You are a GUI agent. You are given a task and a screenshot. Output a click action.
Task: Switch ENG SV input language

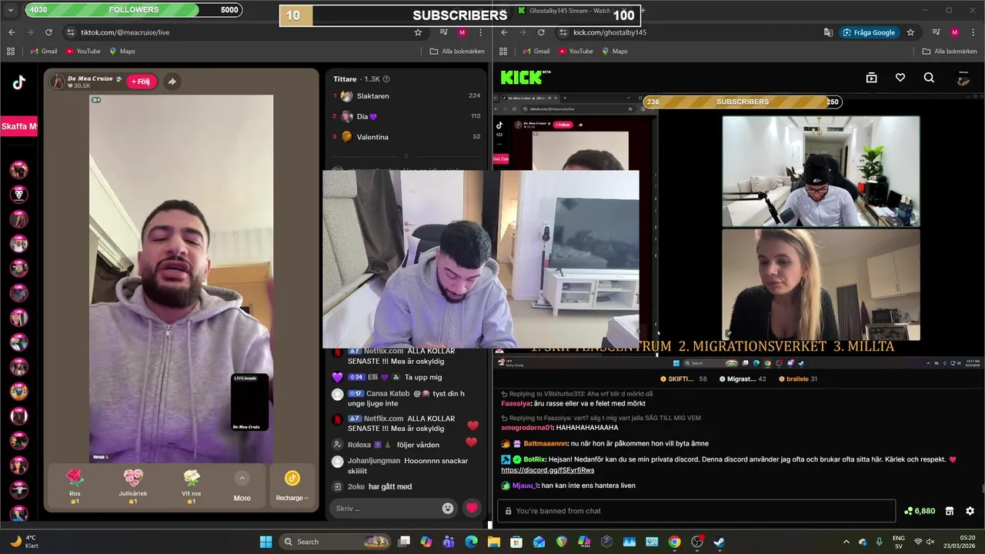[x=898, y=542]
